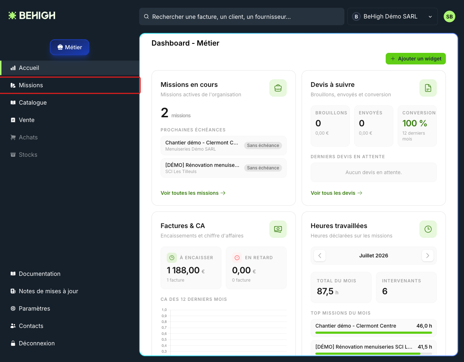Screen dimensions: 464x362
Task: Open [DÉMO] Rénovation menuise... SCI Les Tilleuls row
Action: 224,168
